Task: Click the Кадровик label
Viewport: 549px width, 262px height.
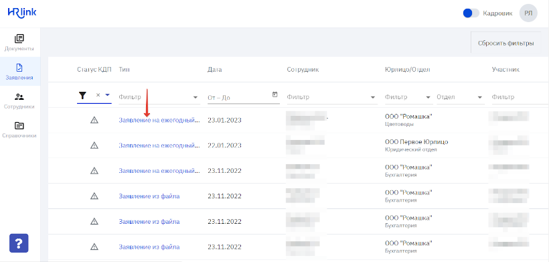Action: click(x=497, y=13)
